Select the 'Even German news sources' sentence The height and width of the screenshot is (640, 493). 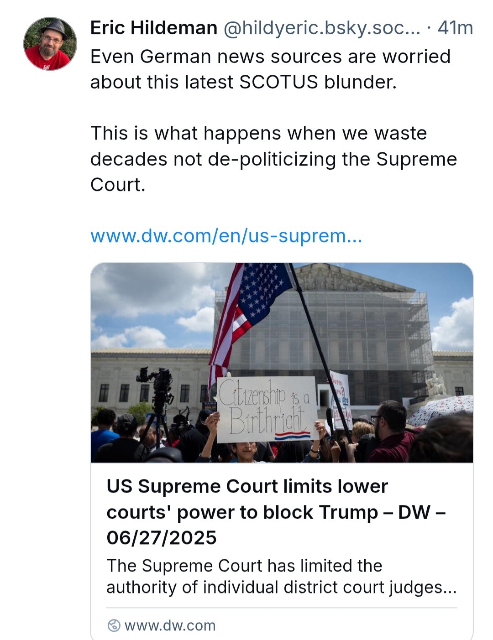270,69
